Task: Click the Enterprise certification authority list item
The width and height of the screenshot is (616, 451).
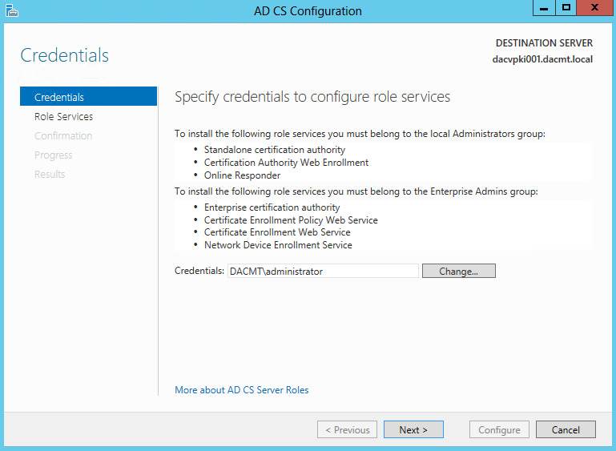Action: point(272,207)
